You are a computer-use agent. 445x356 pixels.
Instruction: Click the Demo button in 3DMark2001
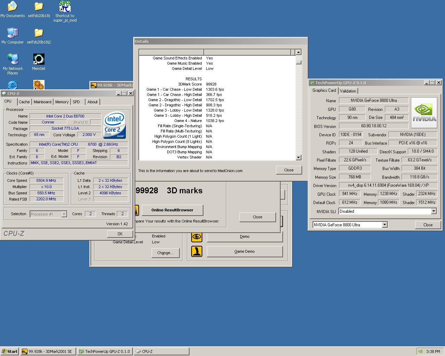pyautogui.click(x=245, y=236)
